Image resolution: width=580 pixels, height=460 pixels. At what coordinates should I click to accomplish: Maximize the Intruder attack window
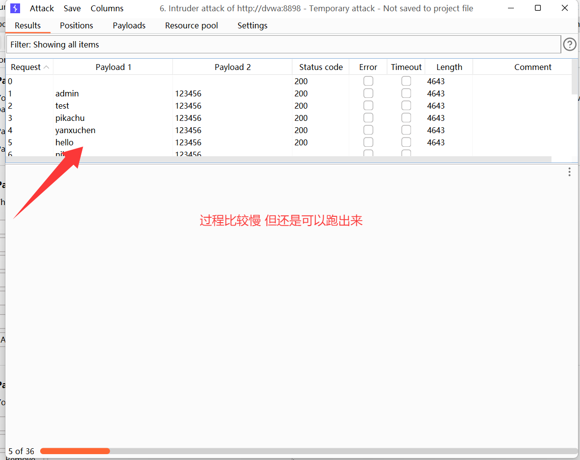538,8
